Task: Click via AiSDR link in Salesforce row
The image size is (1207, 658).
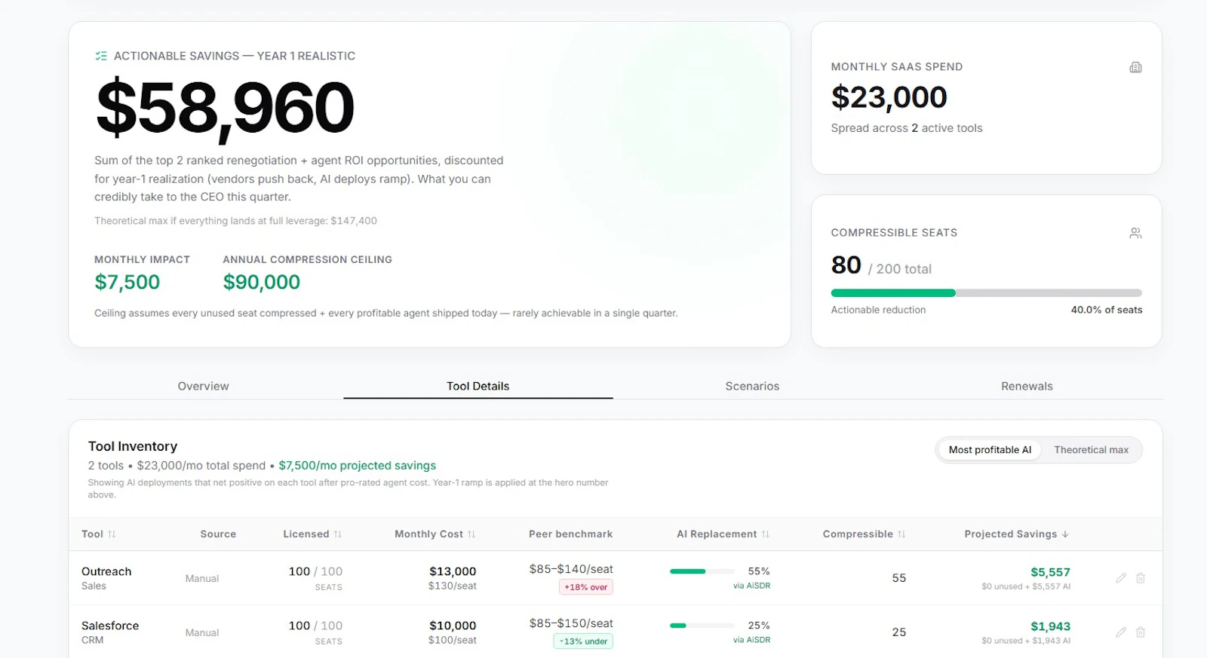Action: pos(751,640)
